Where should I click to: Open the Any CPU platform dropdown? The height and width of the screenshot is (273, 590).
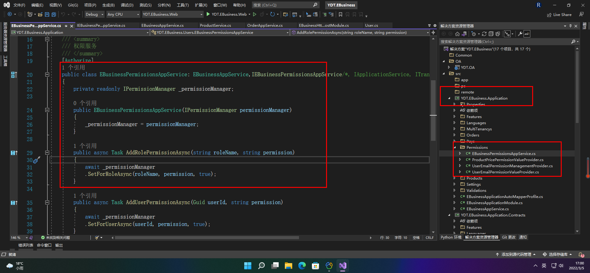click(123, 14)
